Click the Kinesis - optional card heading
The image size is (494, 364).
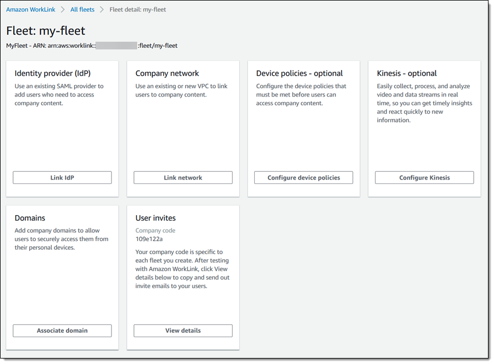click(407, 74)
